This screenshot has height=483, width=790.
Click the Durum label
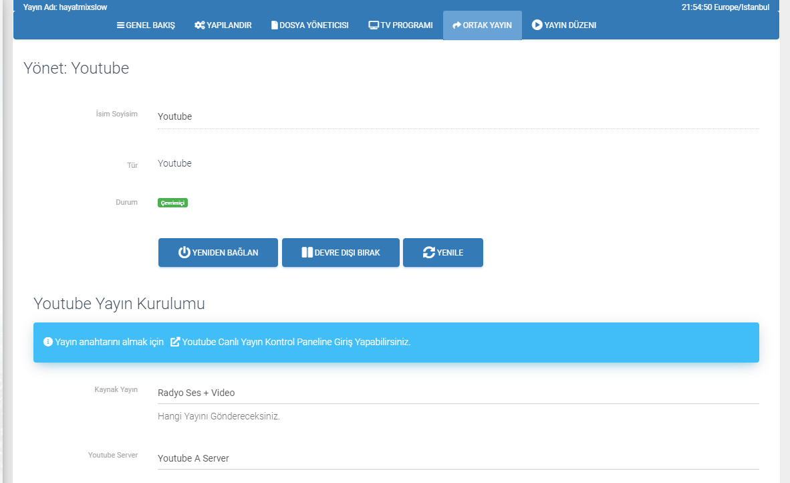click(126, 202)
